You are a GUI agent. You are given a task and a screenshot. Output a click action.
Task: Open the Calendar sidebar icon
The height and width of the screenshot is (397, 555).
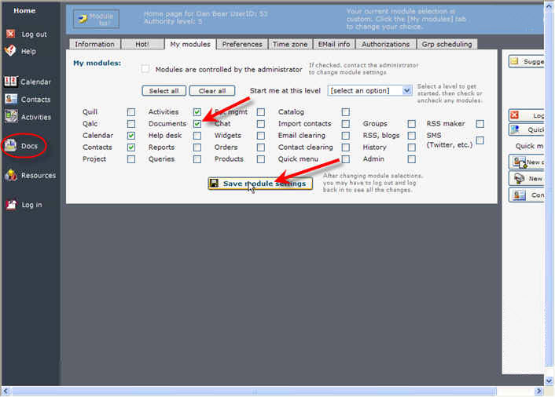[10, 82]
